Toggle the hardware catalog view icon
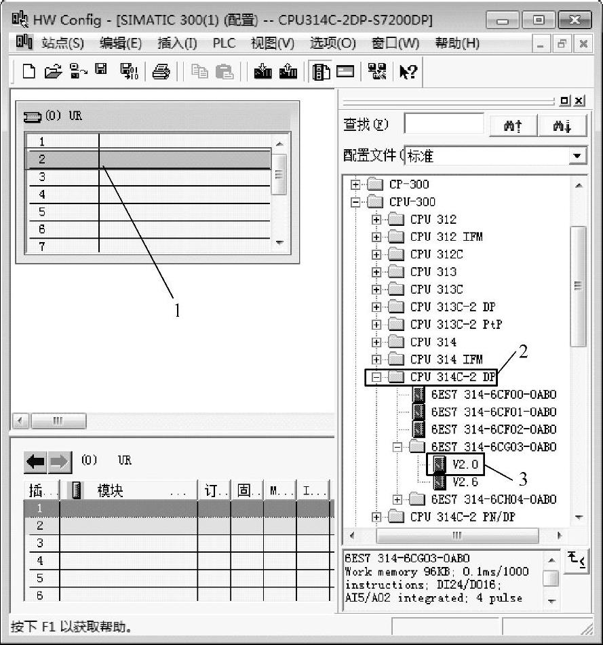The image size is (603, 645). 320,72
